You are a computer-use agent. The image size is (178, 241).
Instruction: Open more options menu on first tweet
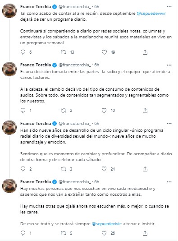point(169,7)
